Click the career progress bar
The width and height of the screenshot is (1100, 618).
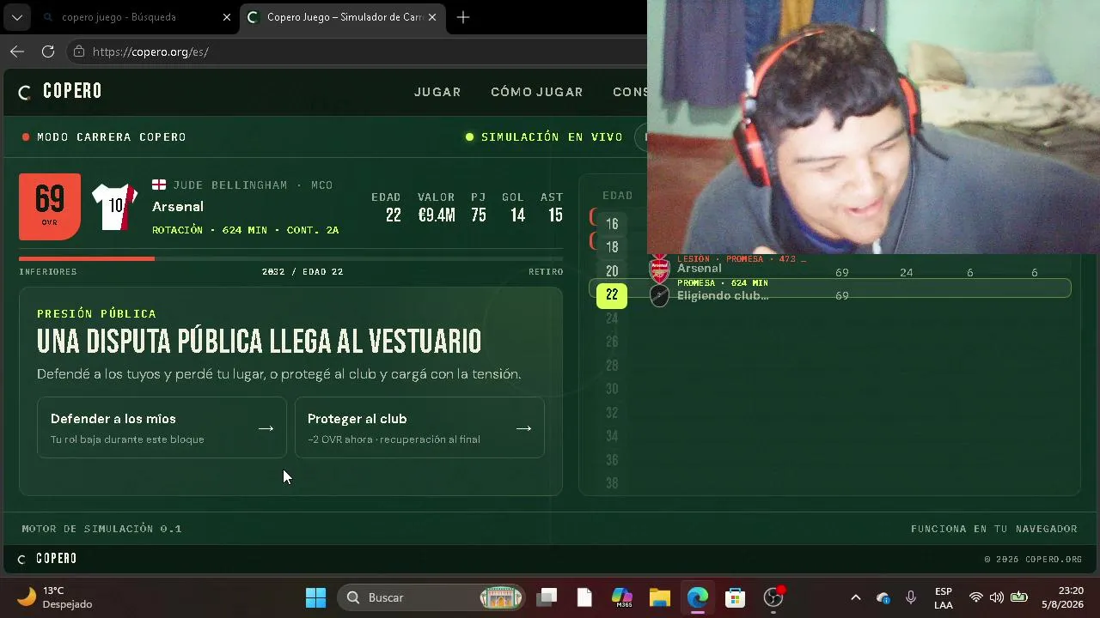(x=290, y=258)
